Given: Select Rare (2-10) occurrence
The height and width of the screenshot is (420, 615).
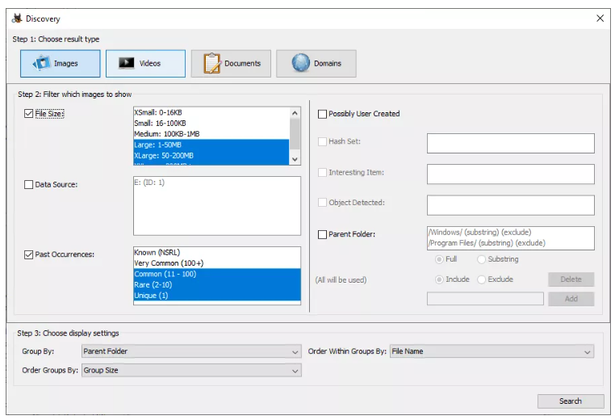Looking at the screenshot, I should click(x=217, y=284).
